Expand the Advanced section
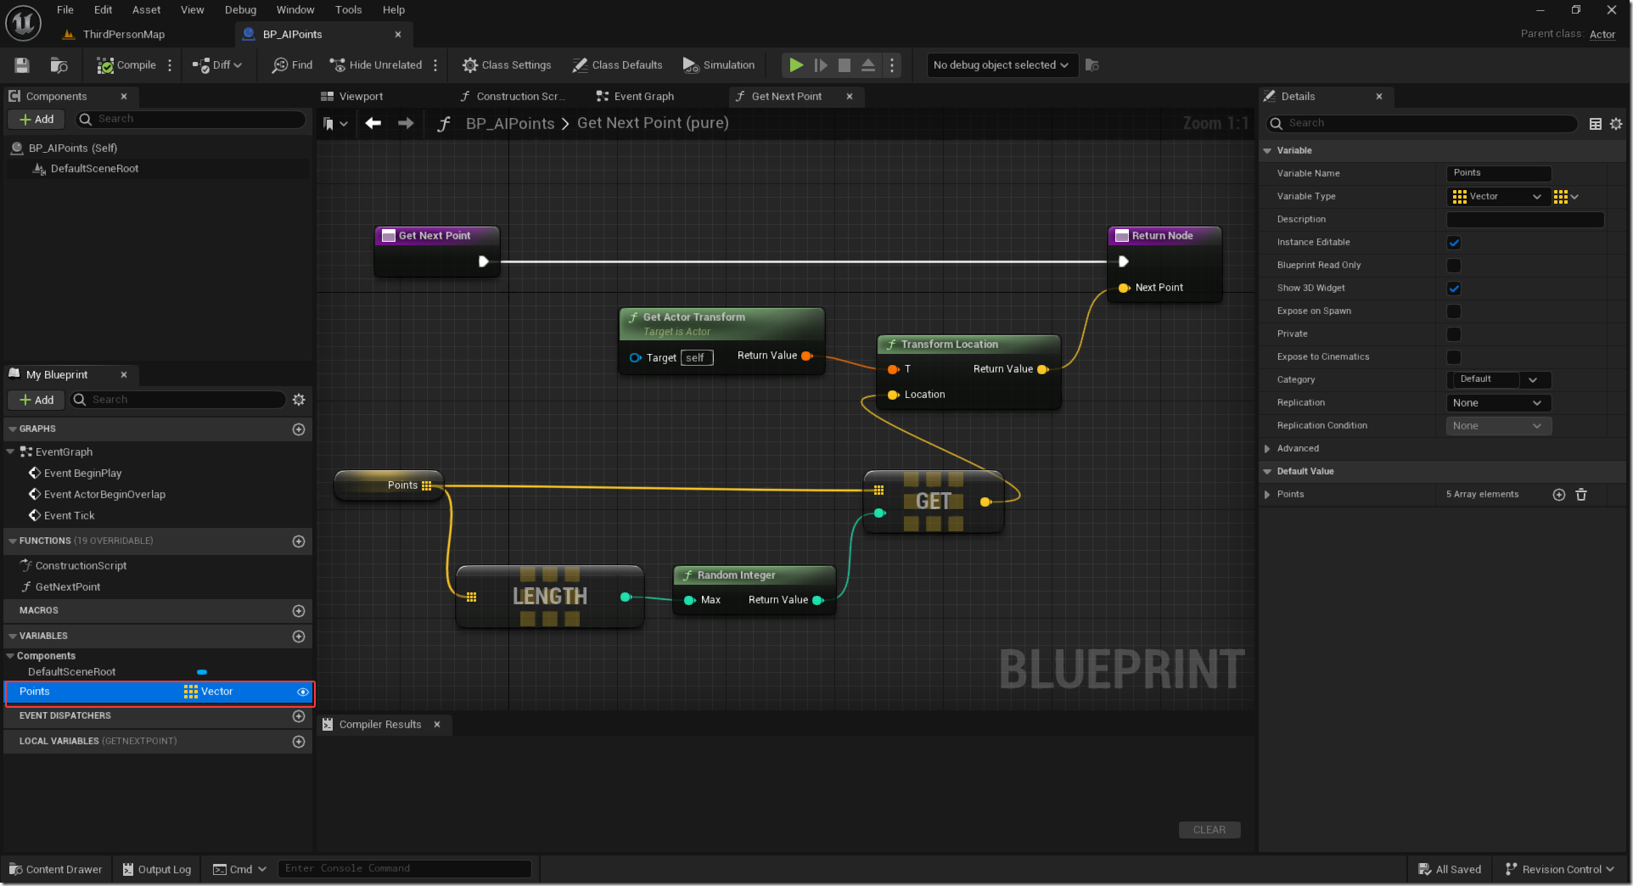Image resolution: width=1633 pixels, height=886 pixels. tap(1267, 449)
